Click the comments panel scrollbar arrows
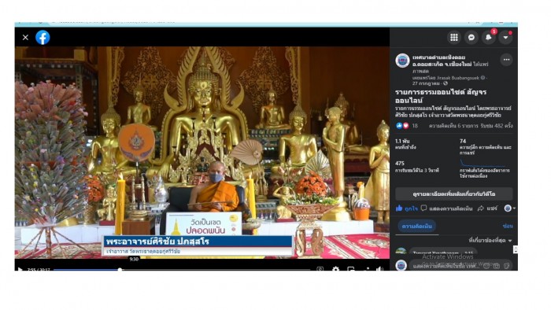The height and width of the screenshot is (310, 551). (515, 249)
